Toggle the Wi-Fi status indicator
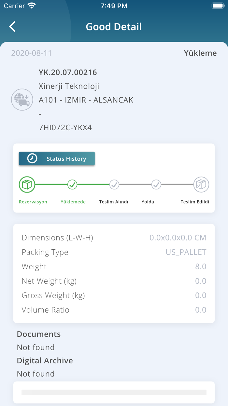The width and height of the screenshot is (228, 406). click(x=31, y=5)
